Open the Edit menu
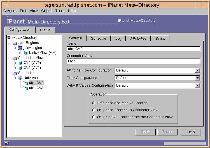The width and height of the screenshot is (210, 148). pyautogui.click(x=23, y=11)
